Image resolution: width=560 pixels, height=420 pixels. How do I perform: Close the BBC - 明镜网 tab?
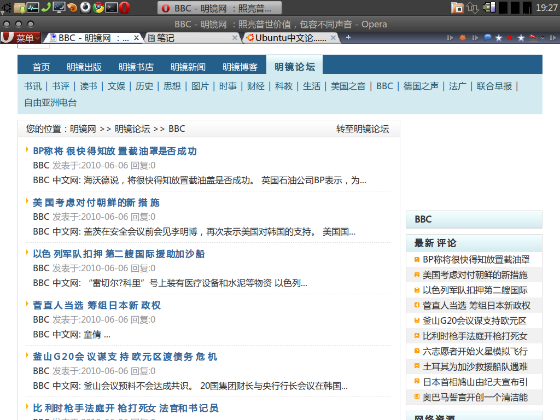pos(136,38)
